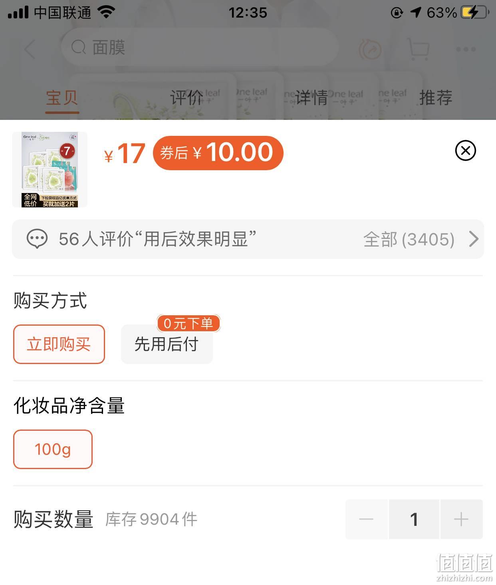Tap the 券后 ¥10.00 coupon price badge

[218, 153]
